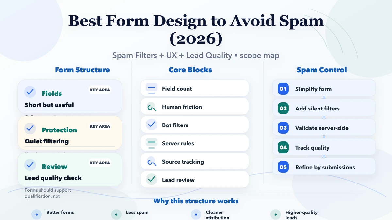The width and height of the screenshot is (392, 220).
Task: Click the checkmark icon beside Review
Action: pyautogui.click(x=30, y=165)
